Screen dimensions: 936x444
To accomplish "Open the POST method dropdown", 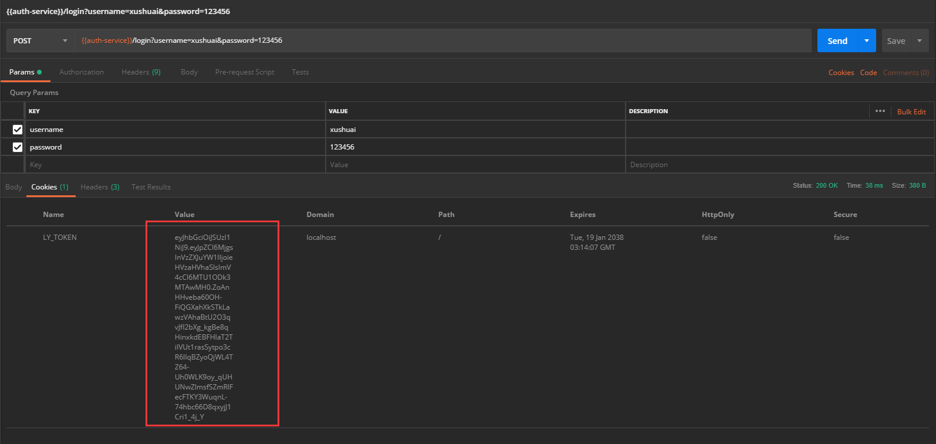I will (x=40, y=40).
